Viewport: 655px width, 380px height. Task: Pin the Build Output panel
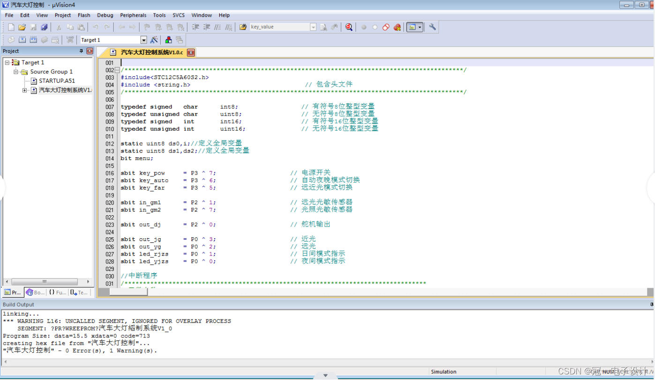[x=651, y=304]
